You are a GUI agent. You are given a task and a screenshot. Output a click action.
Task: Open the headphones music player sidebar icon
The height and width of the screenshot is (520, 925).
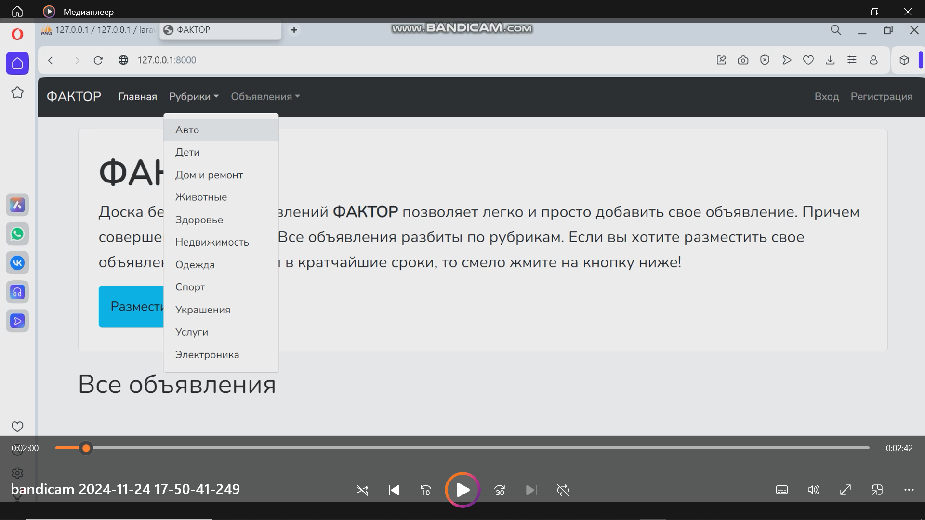coord(17,292)
